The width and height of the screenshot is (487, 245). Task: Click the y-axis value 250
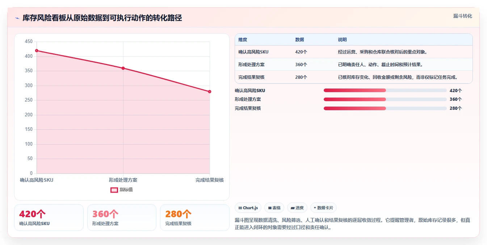coord(29,100)
